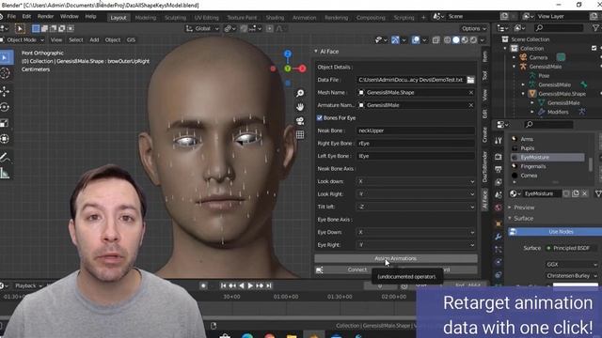Select the Transform tool in the toolbar

(5, 139)
